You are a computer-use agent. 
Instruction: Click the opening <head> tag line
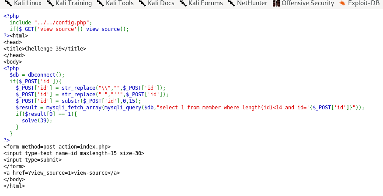click(13, 42)
